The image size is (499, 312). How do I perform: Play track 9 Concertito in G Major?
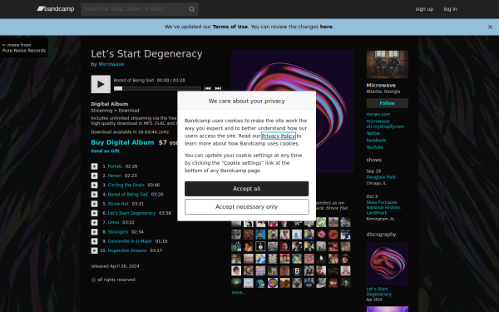94,241
